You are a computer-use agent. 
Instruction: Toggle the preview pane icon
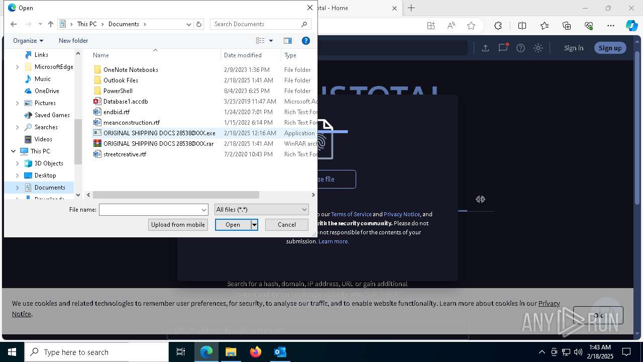288,41
